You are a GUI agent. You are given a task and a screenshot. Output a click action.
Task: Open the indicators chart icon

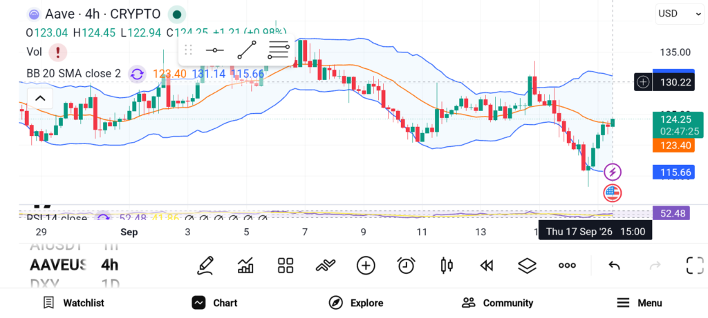pos(245,266)
